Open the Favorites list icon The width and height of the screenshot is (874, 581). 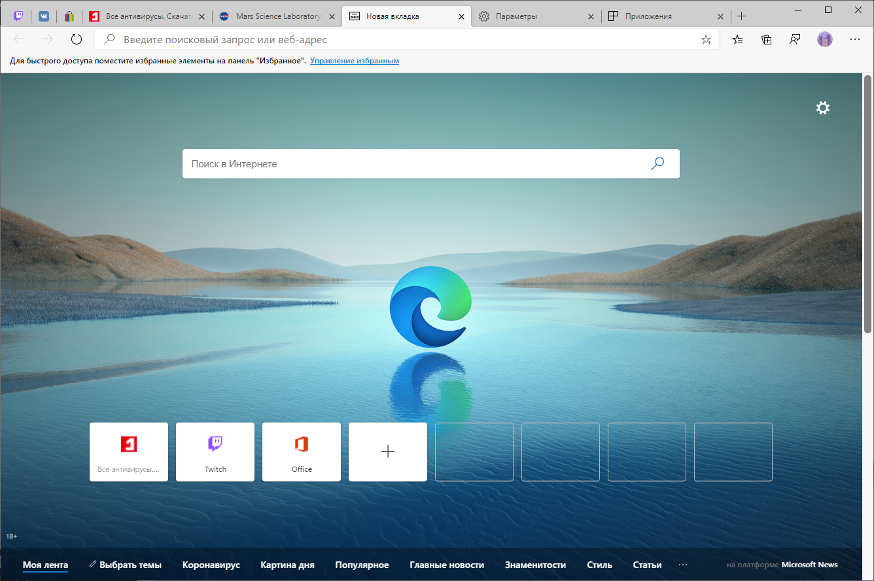coord(738,39)
